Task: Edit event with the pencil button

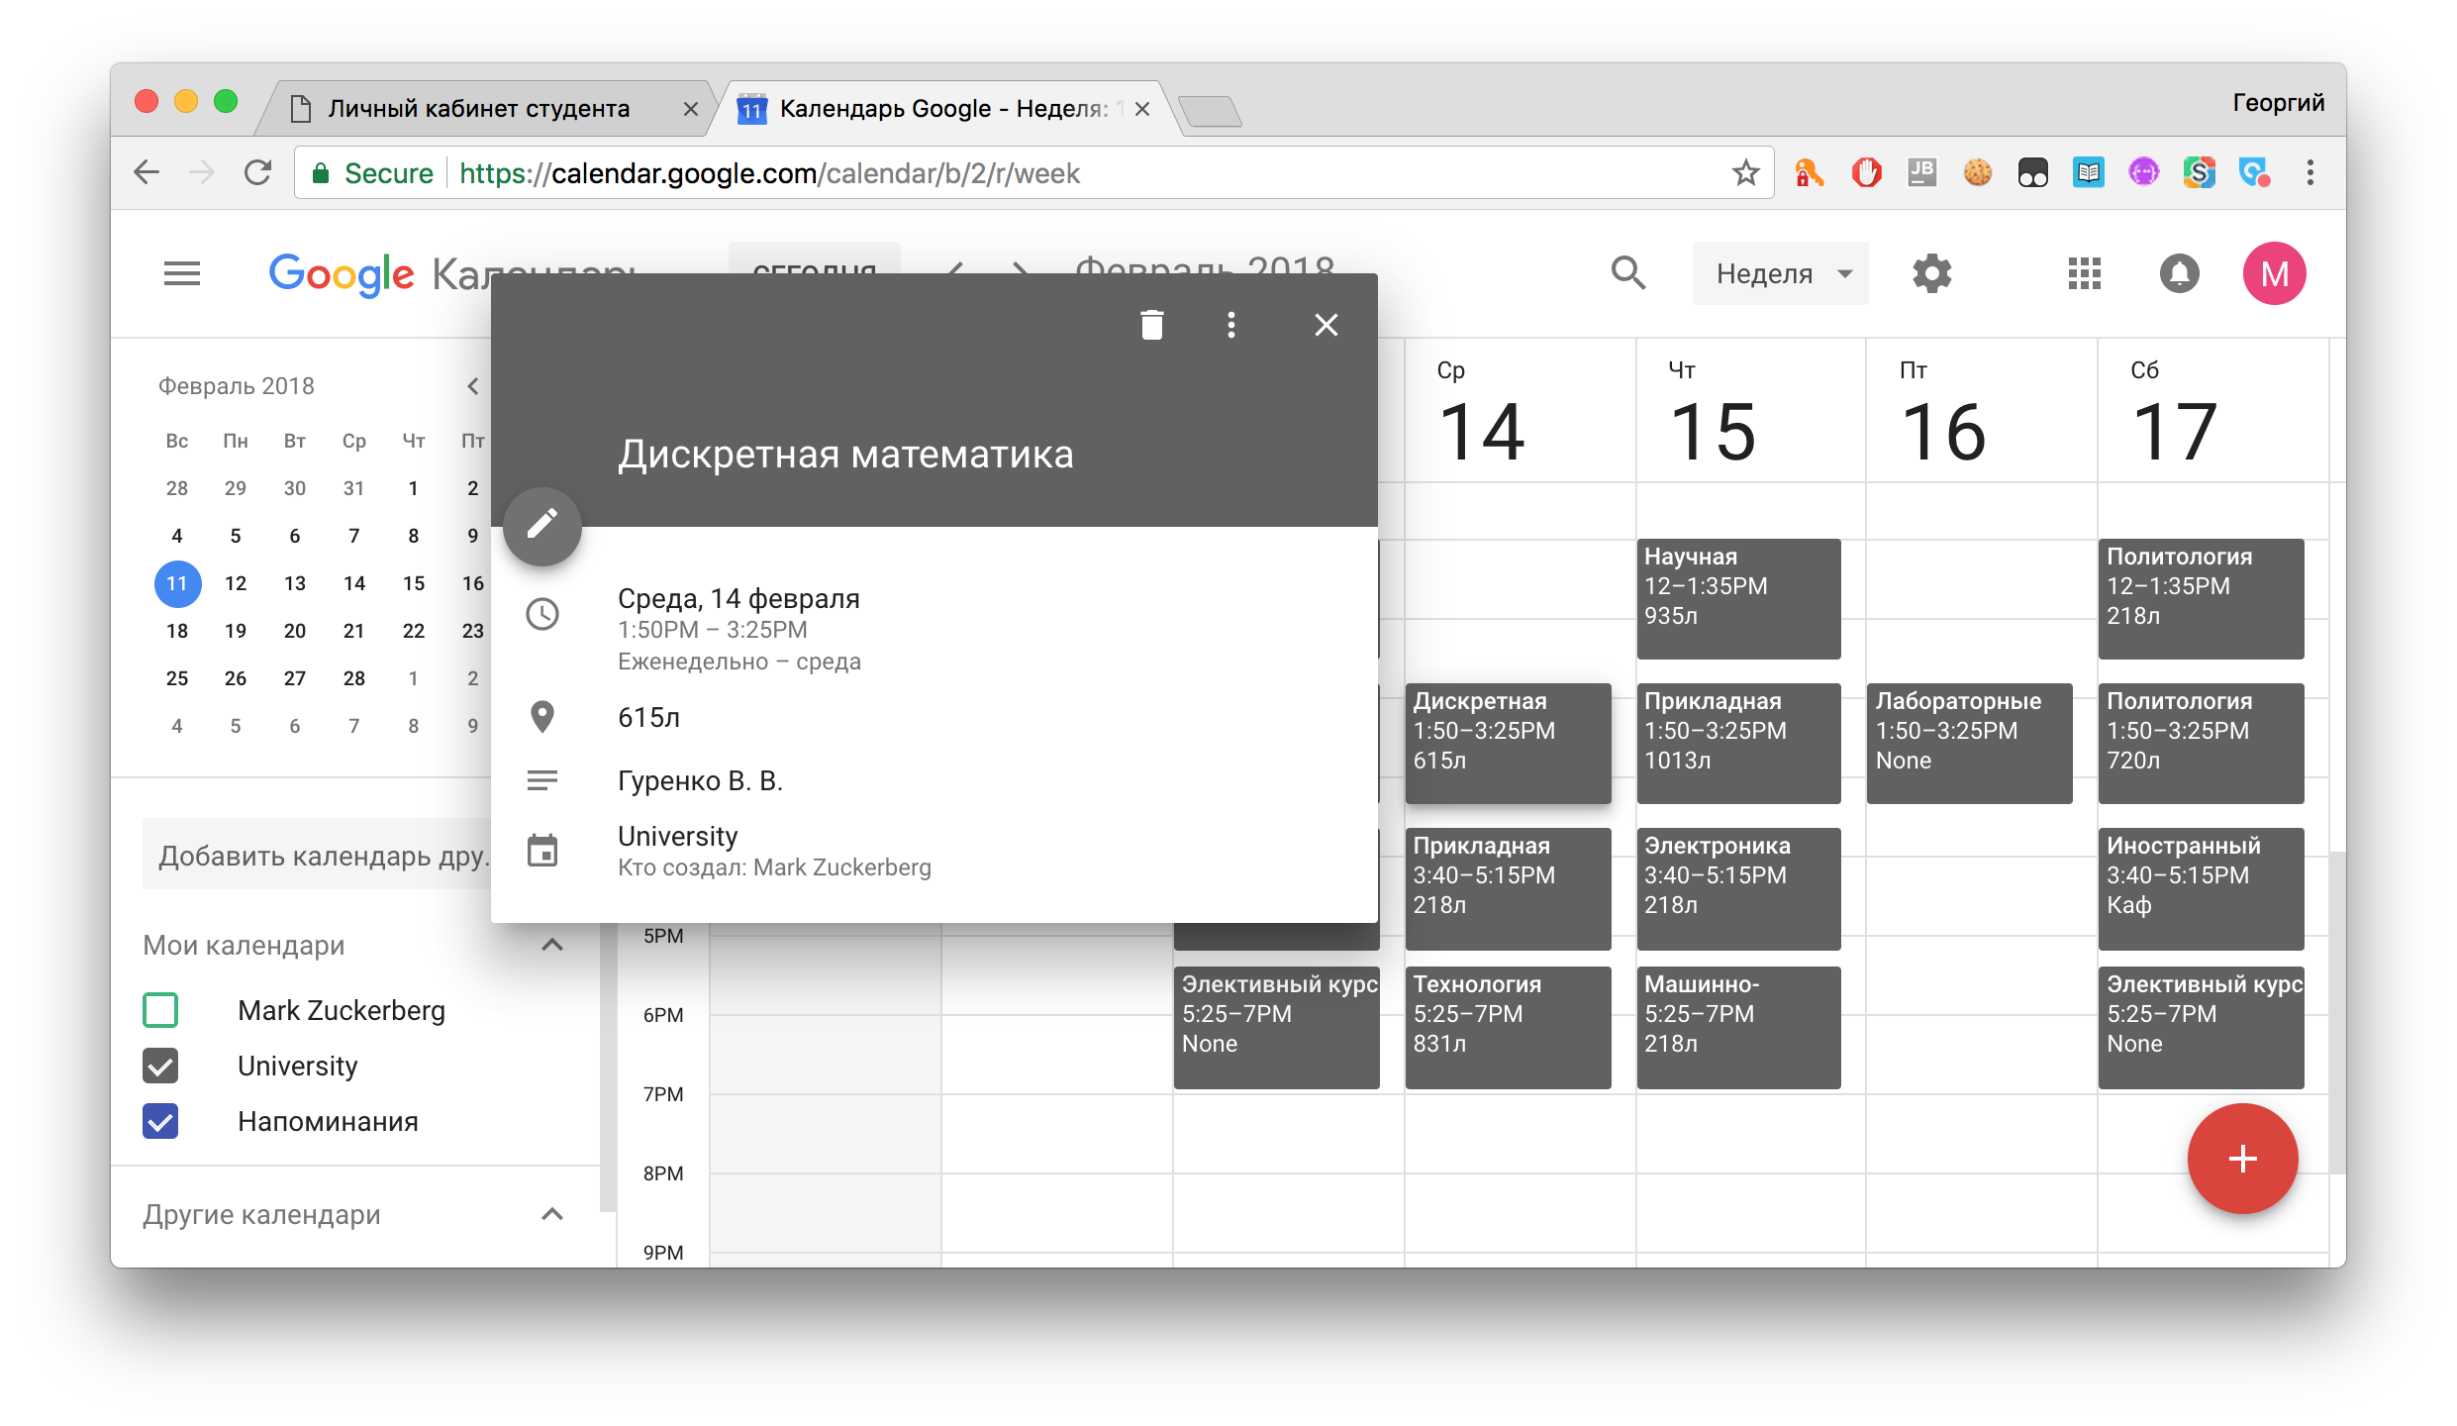Action: [542, 525]
